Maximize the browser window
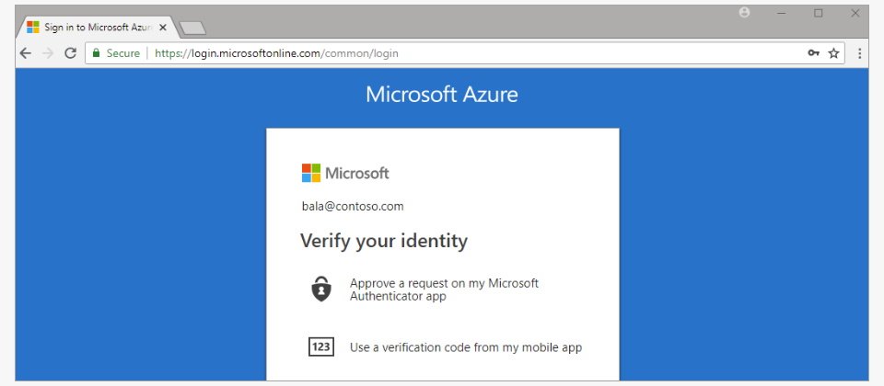This screenshot has width=884, height=386. click(x=818, y=13)
